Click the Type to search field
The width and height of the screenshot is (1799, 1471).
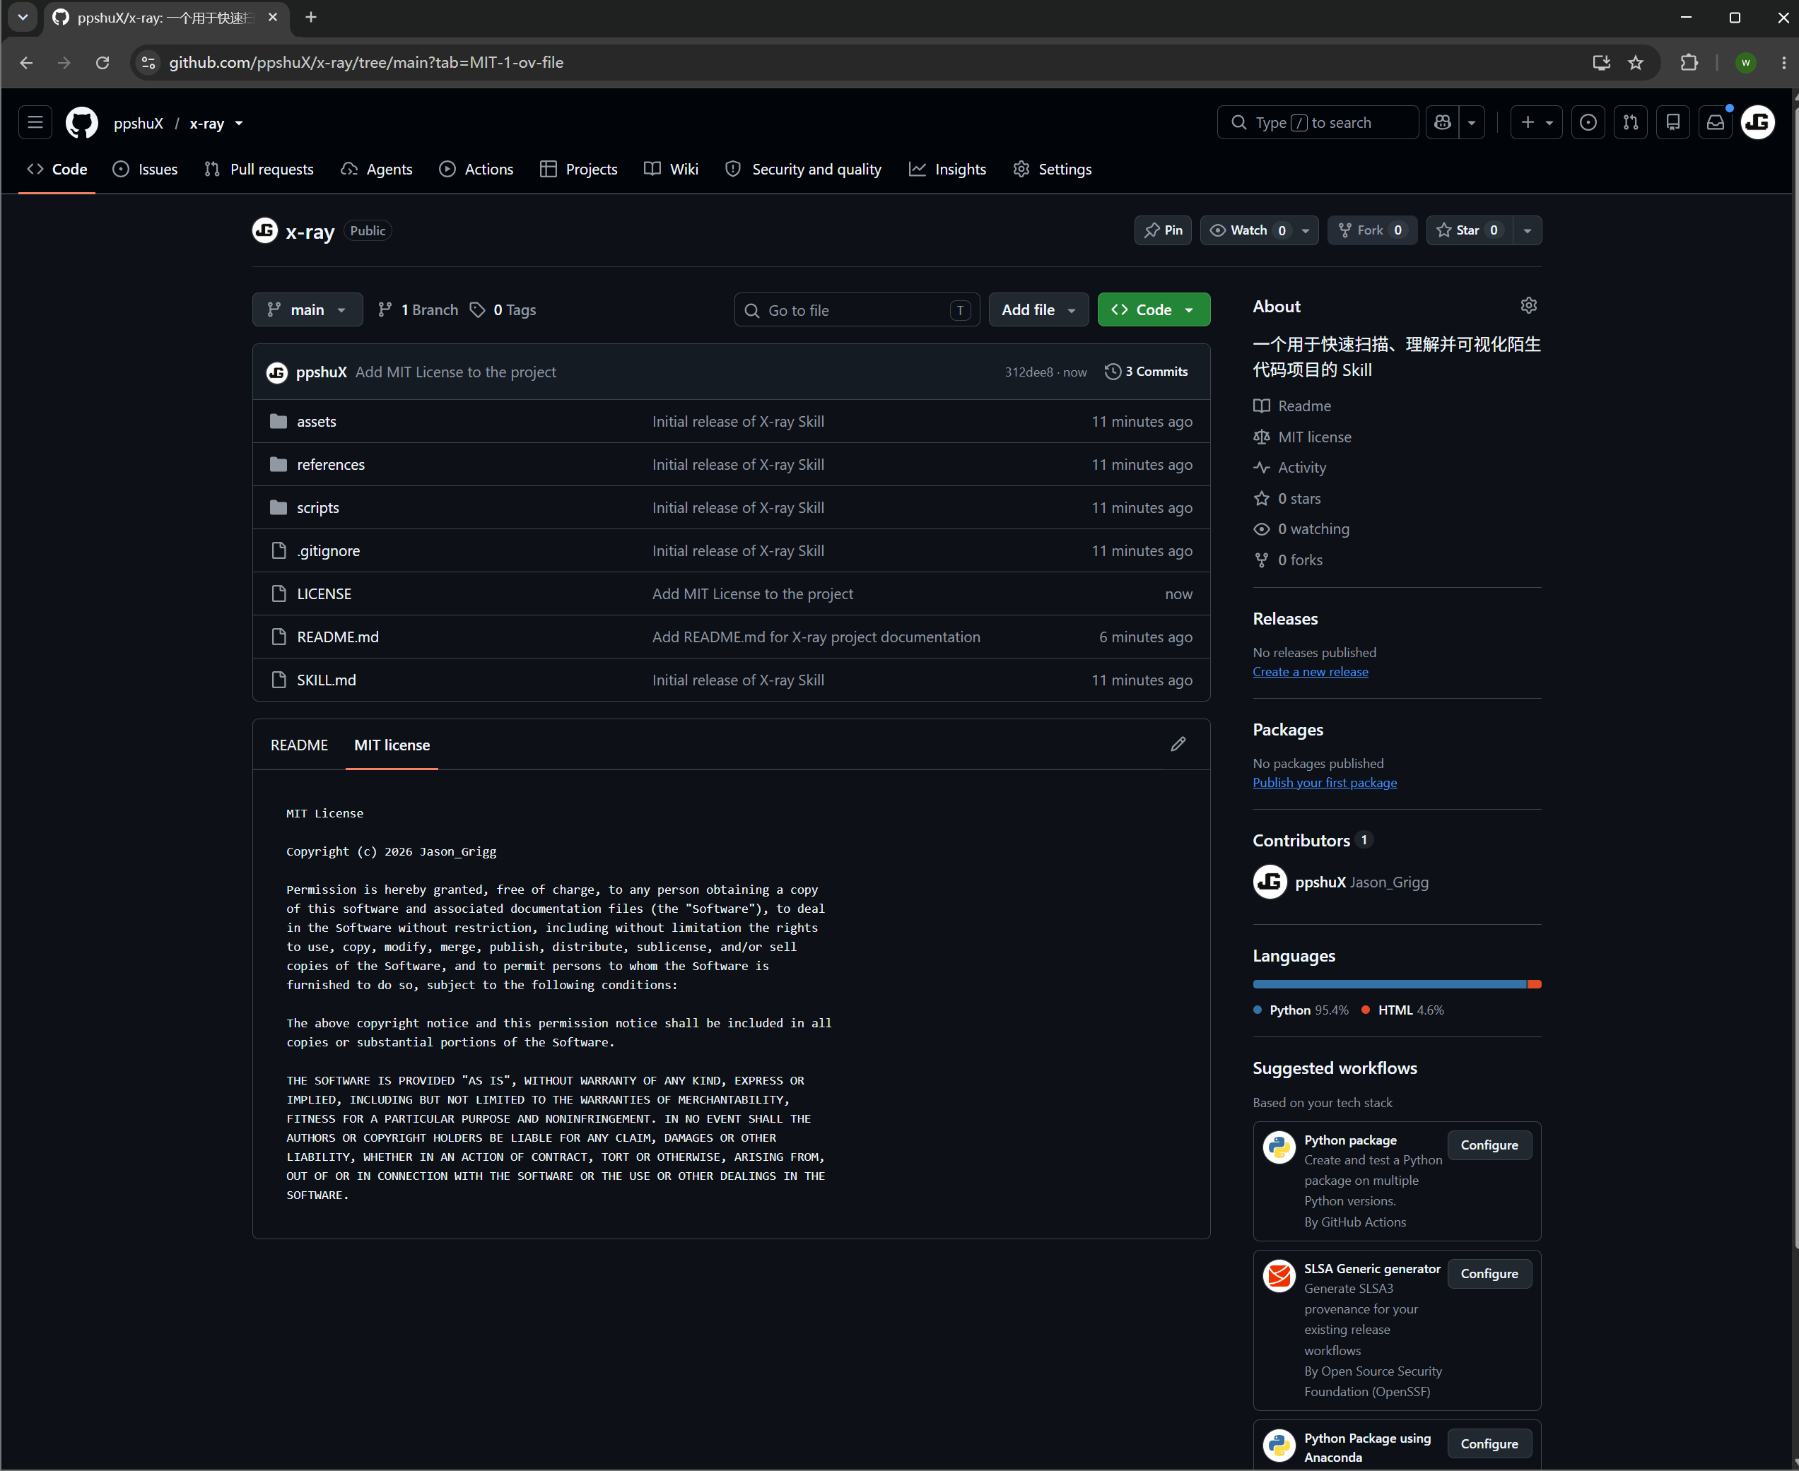pyautogui.click(x=1318, y=123)
